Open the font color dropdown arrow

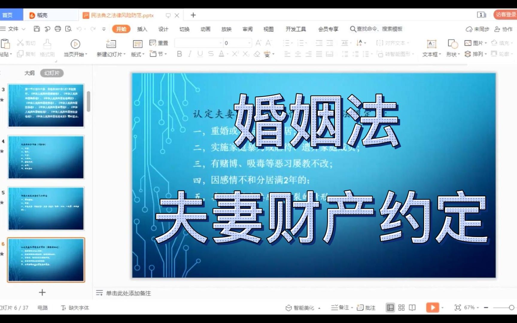(x=227, y=54)
